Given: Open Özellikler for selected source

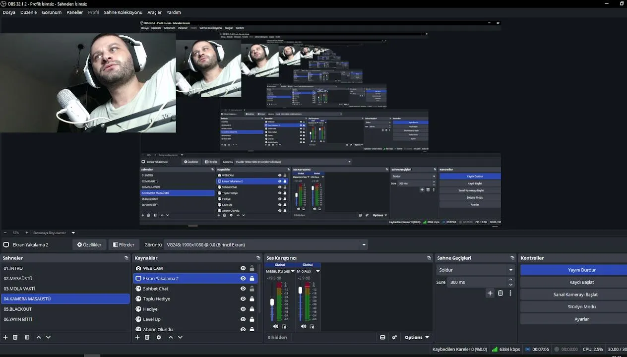Looking at the screenshot, I should coord(89,244).
